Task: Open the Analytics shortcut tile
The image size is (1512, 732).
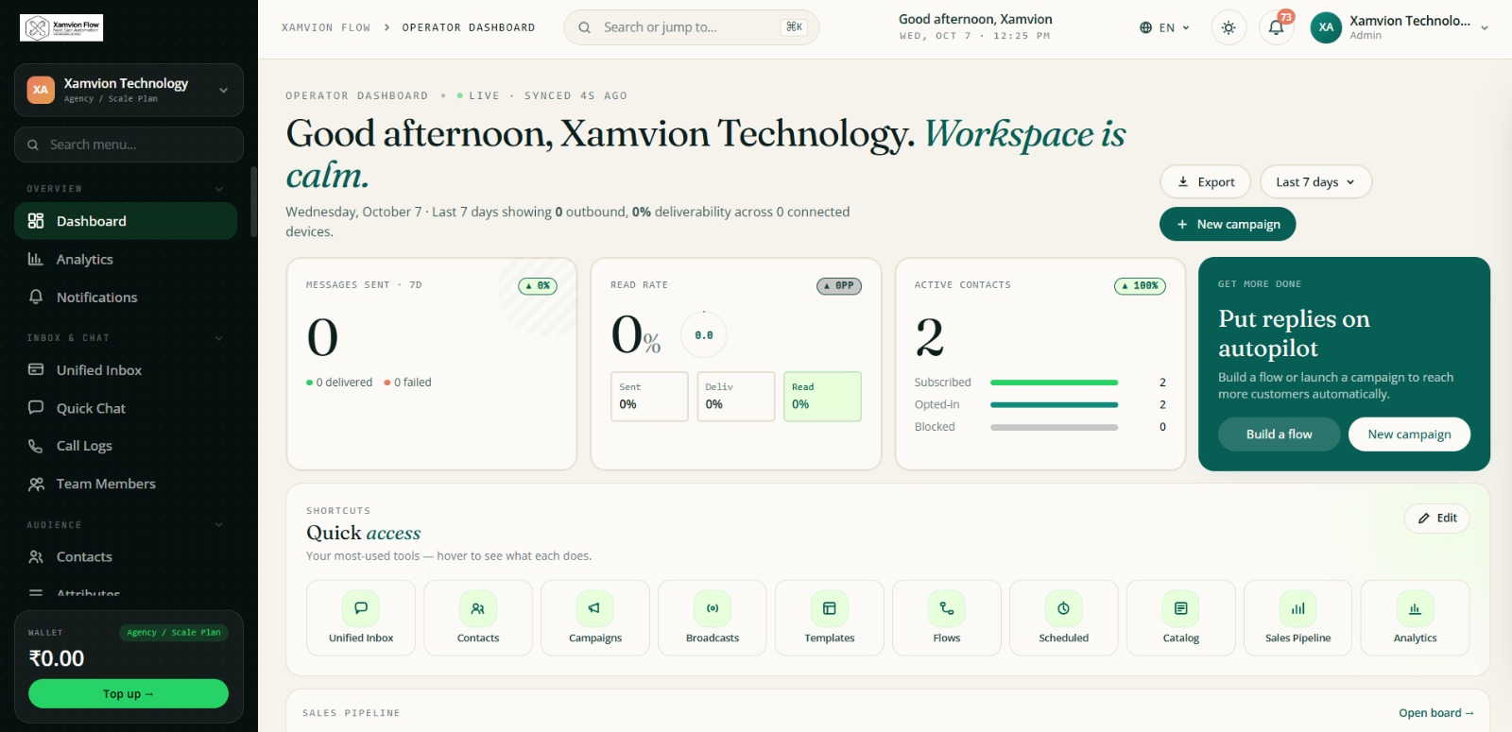Action: pyautogui.click(x=1416, y=618)
